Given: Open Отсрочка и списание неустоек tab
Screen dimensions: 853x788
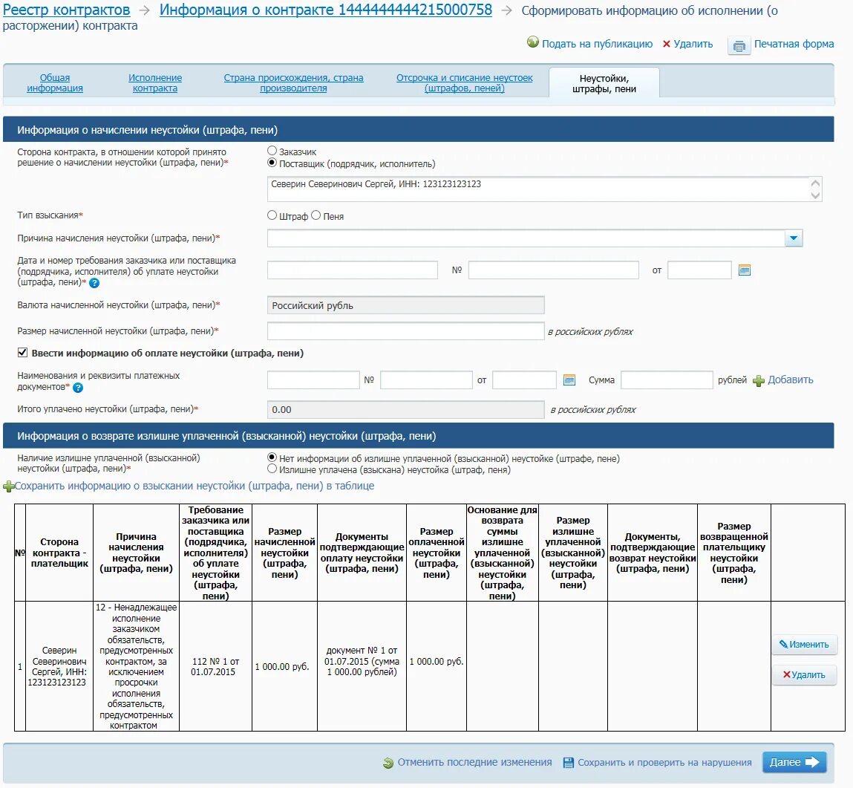Looking at the screenshot, I should pos(465,82).
